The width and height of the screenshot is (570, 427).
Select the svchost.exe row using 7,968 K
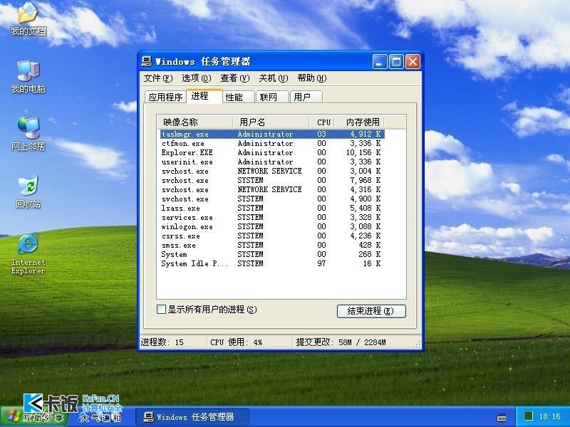click(272, 181)
